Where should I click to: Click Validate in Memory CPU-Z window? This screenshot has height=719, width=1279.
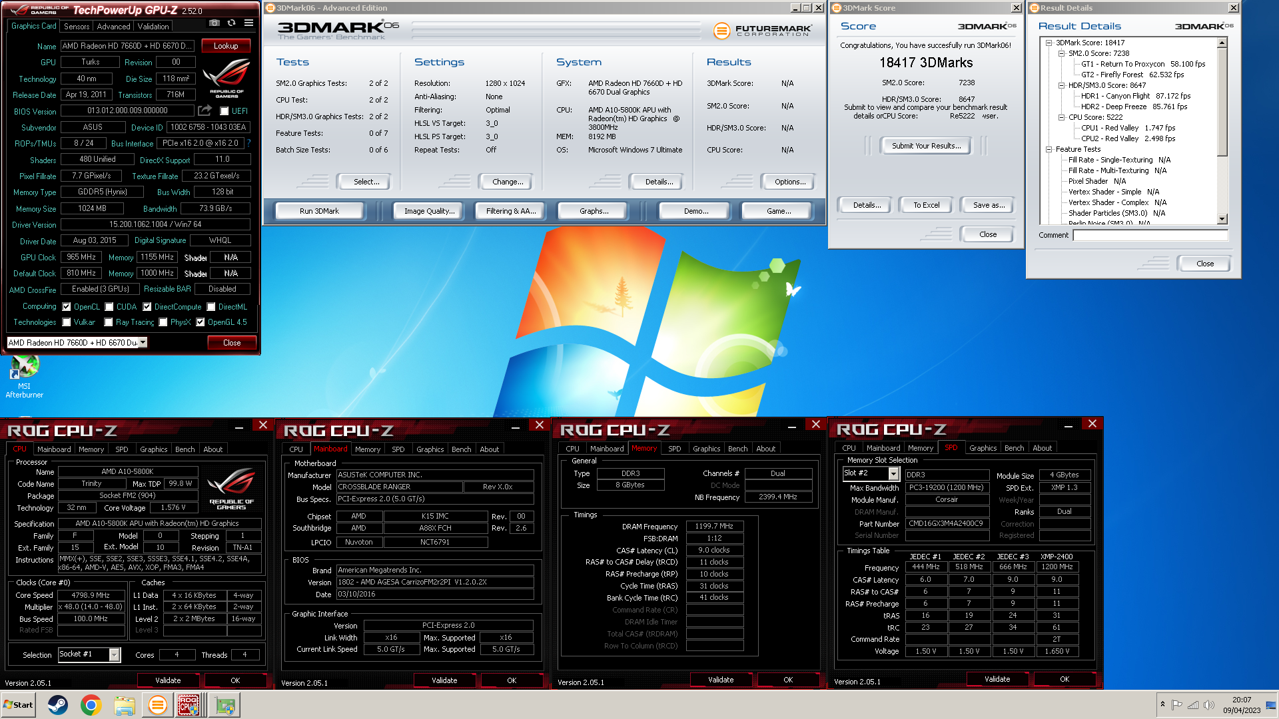(721, 680)
